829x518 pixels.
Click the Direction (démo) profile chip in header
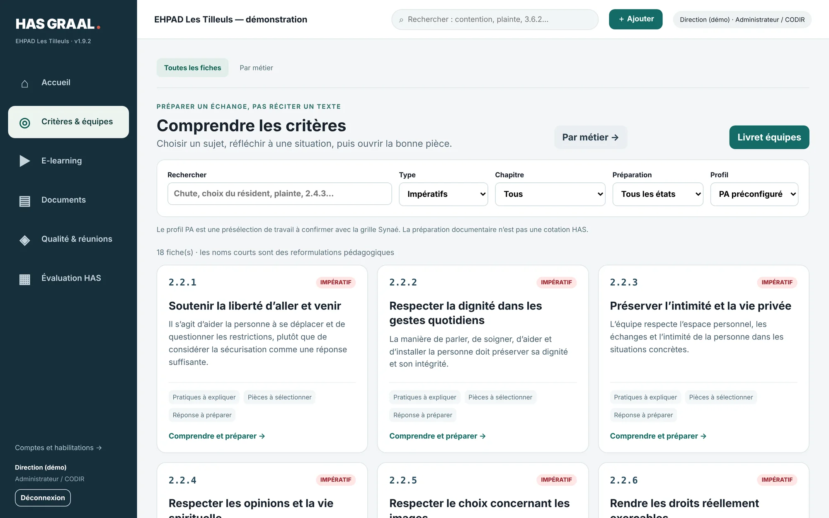click(742, 19)
